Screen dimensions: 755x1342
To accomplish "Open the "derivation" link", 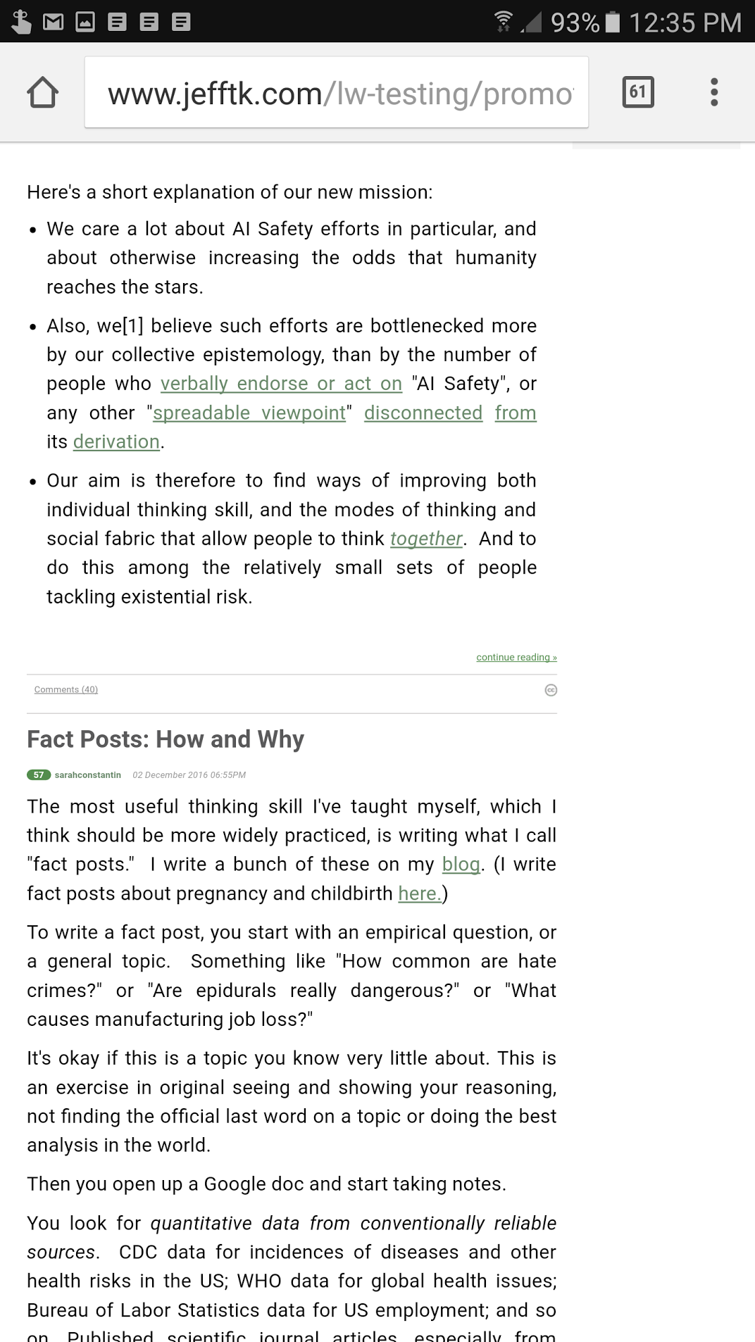I will click(x=116, y=441).
